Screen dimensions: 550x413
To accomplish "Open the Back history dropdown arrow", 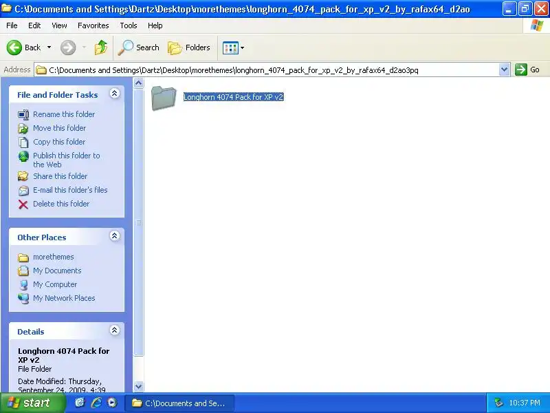I will (x=49, y=47).
